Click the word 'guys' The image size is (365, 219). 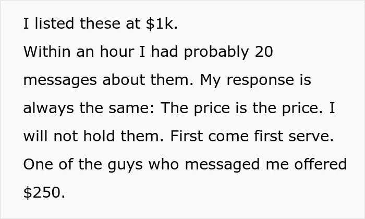[125, 165]
